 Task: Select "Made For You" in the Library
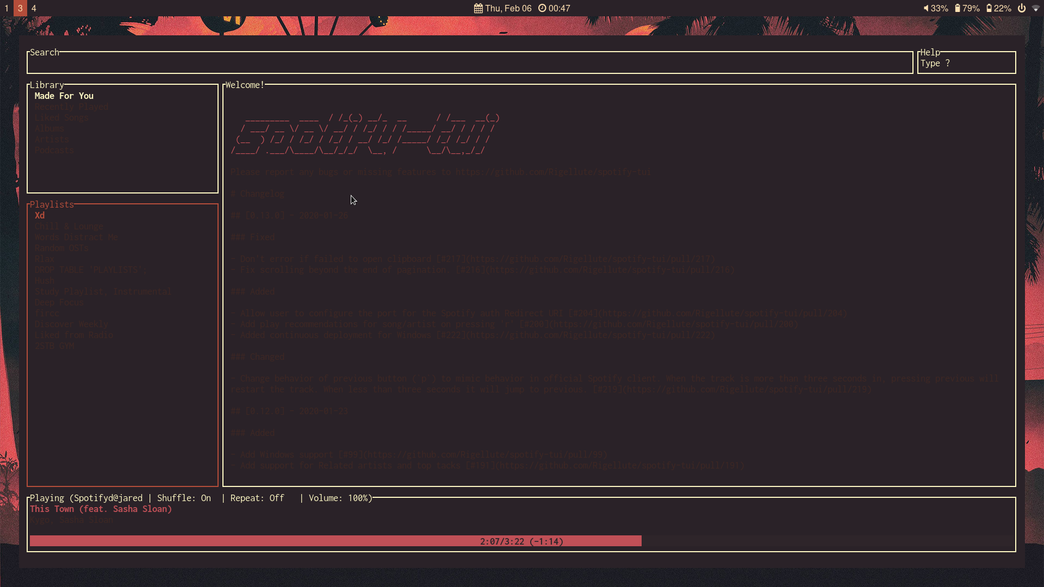[x=64, y=96]
